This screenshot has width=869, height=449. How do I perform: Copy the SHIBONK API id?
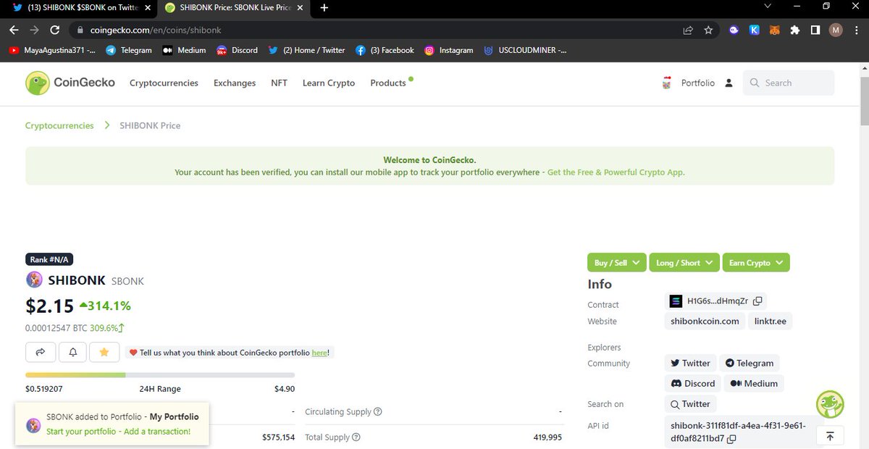(731, 439)
